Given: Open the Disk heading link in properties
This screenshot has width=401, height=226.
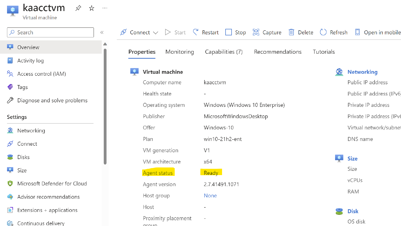Looking at the screenshot, I should click(x=353, y=211).
